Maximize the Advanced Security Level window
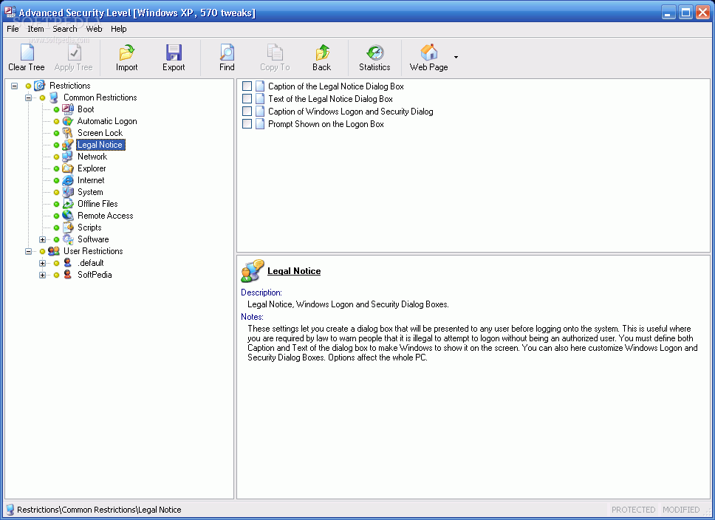Viewport: 715px width, 520px height. click(x=685, y=13)
